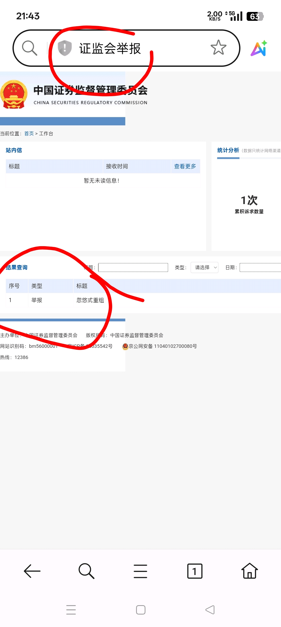Tap the browser back arrow
Image resolution: width=281 pixels, height=627 pixels.
32,571
